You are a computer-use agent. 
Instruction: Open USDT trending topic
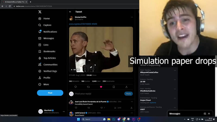(x=143, y=110)
